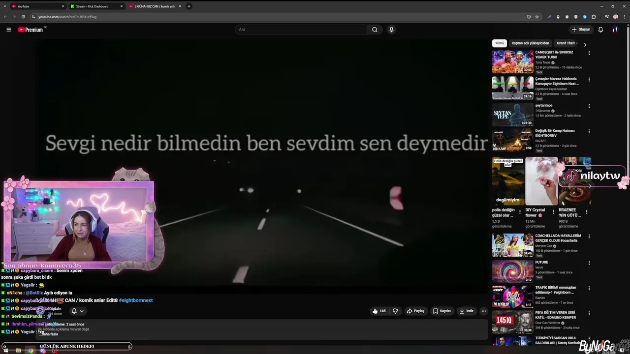This screenshot has height=354, width=630.
Task: Open TRAFİK BİRİMİ mensupları video title
Action: pyautogui.click(x=557, y=290)
